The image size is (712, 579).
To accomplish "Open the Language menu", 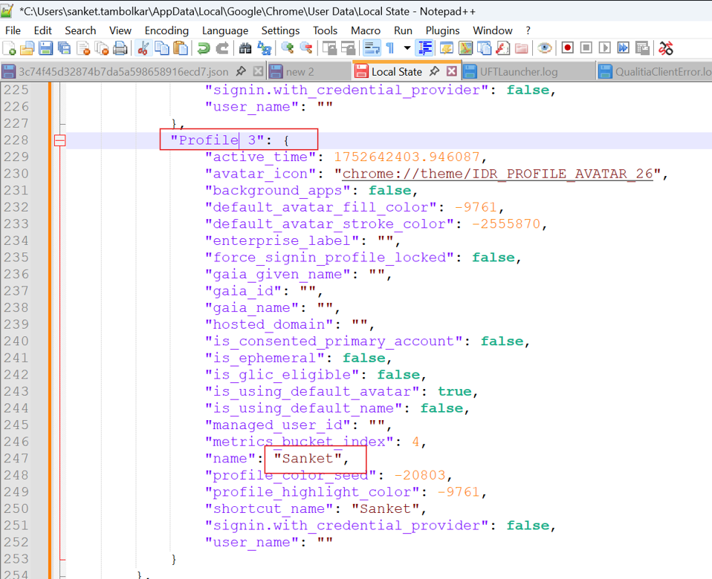I will pyautogui.click(x=225, y=30).
